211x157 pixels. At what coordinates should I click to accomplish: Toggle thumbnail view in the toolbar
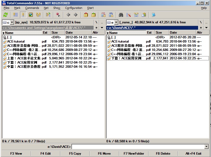[31, 15]
